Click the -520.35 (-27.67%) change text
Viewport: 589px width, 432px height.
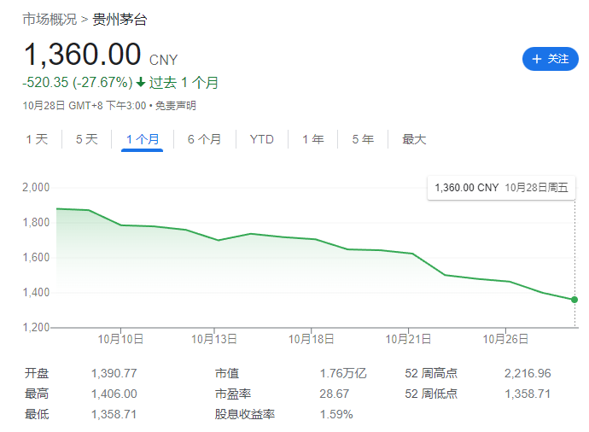point(78,82)
